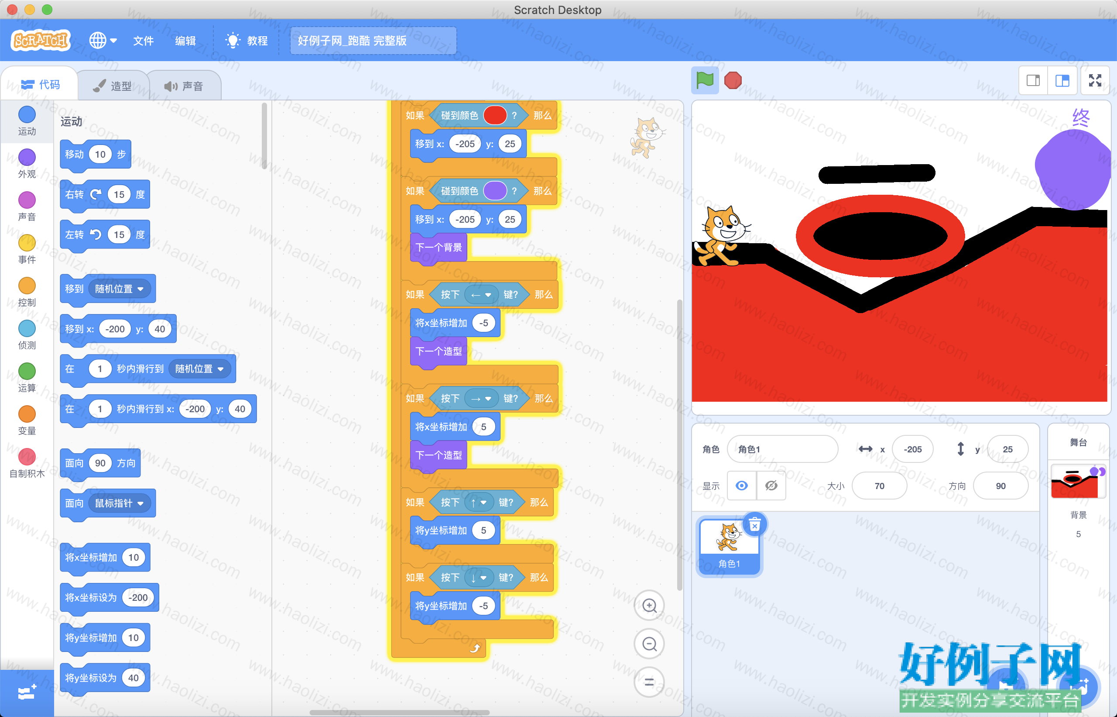Select the 运动 block category
Screen dimensions: 1117x717
tap(27, 121)
